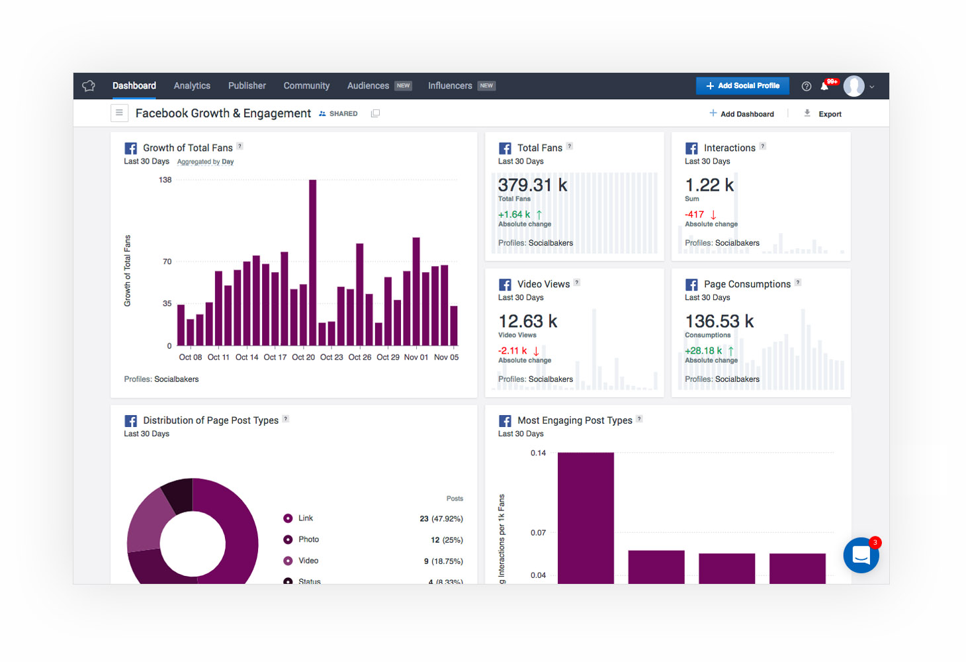This screenshot has height=662, width=966.
Task: Click Facebook icon on Growth of Total Fans
Action: point(130,148)
